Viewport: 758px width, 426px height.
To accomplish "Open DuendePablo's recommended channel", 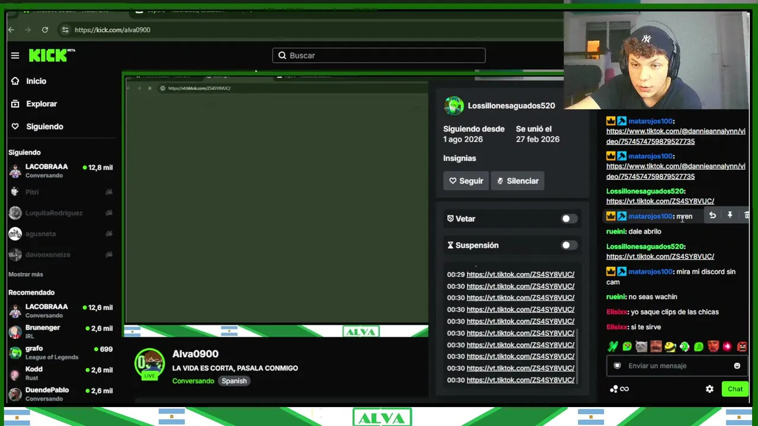I will [60, 394].
